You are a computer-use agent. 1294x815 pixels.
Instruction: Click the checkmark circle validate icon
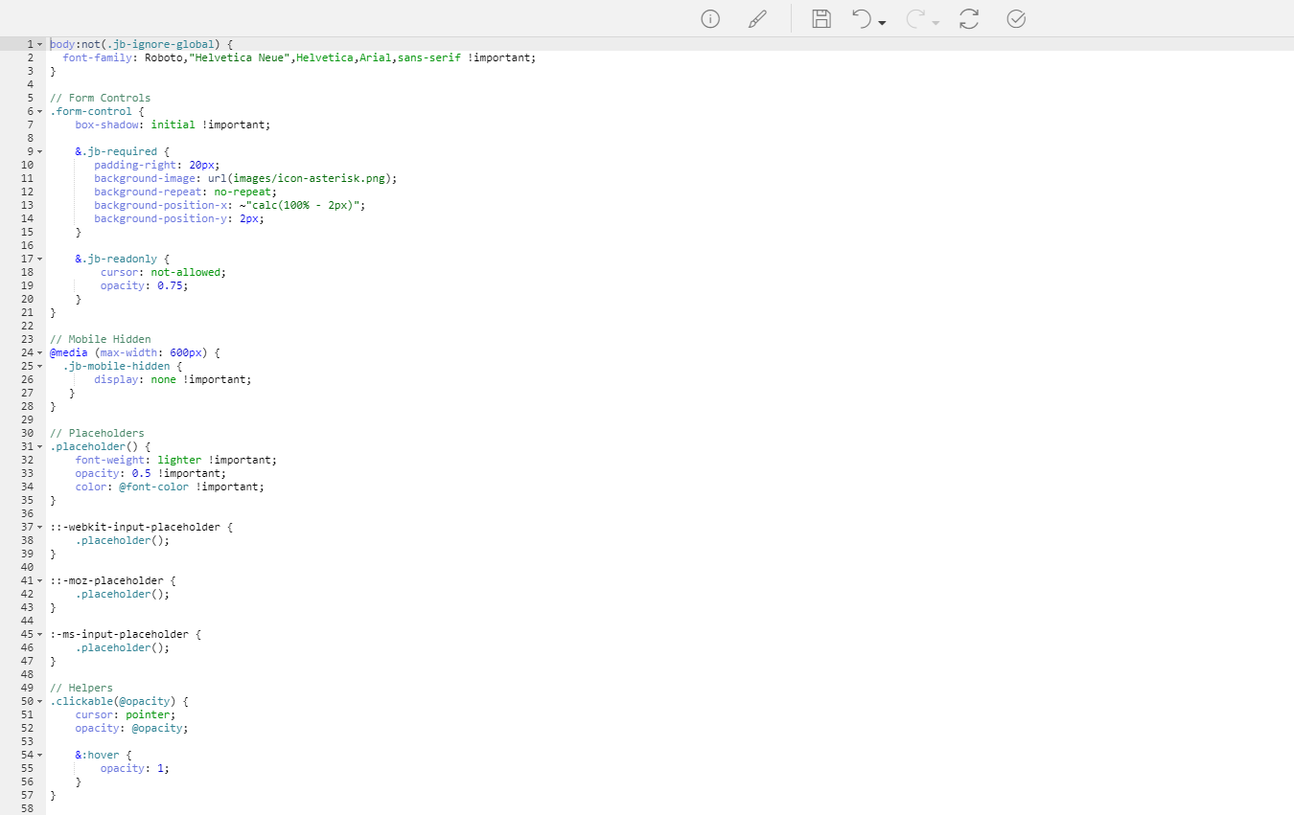[x=1017, y=19]
